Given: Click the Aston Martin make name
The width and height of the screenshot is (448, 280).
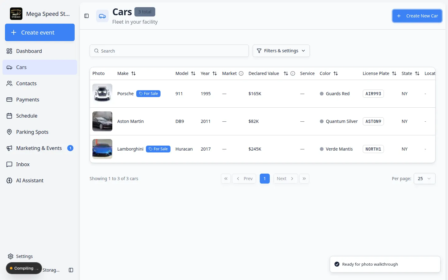Looking at the screenshot, I should click(x=130, y=121).
